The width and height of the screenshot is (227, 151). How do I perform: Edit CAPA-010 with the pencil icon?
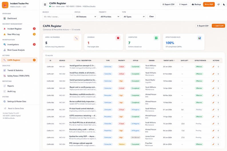point(213,124)
